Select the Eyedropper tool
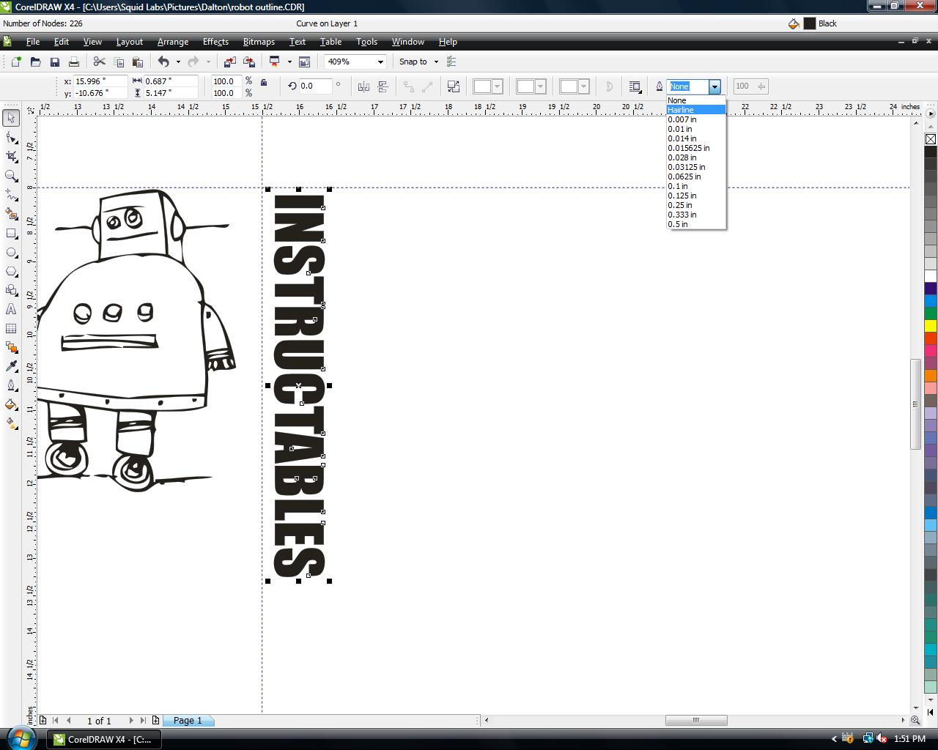938x750 pixels. click(11, 367)
